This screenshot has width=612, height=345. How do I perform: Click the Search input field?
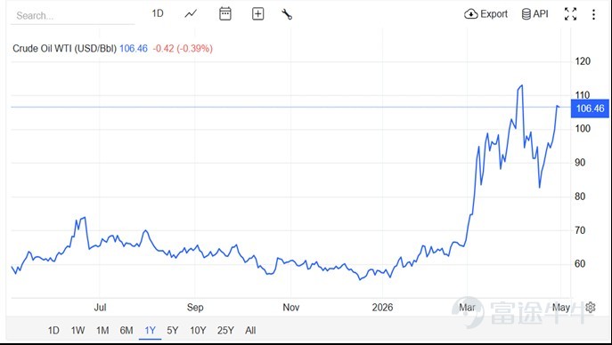(72, 16)
